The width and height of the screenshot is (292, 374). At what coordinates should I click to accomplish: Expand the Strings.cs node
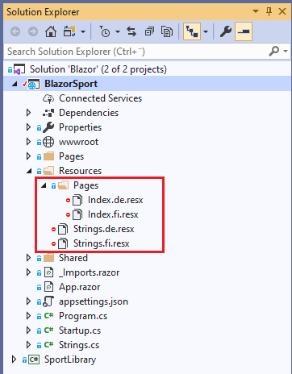[28, 345]
